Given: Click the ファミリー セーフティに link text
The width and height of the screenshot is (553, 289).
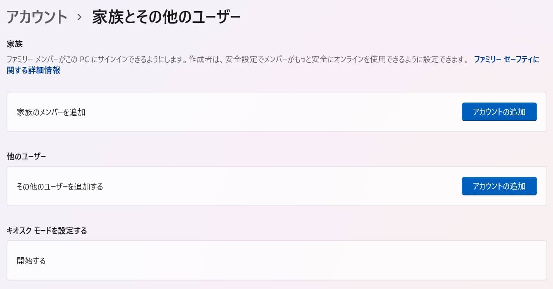Looking at the screenshot, I should click(506, 60).
